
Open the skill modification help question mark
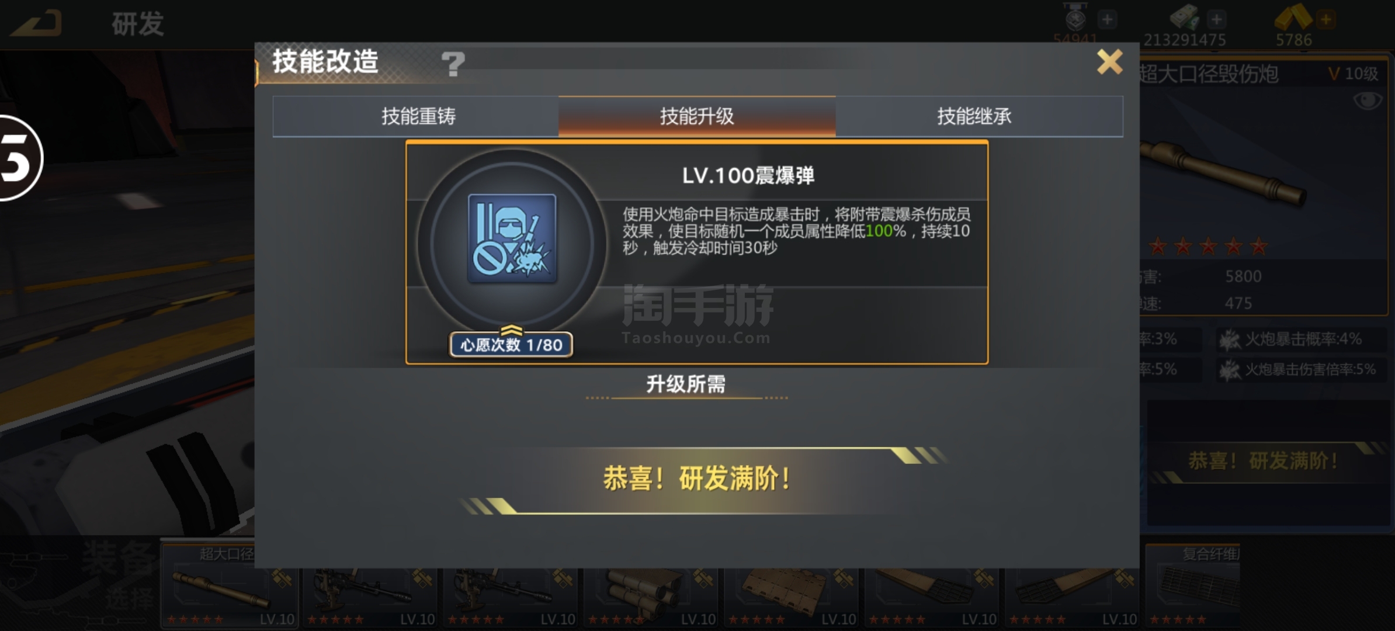(x=453, y=64)
